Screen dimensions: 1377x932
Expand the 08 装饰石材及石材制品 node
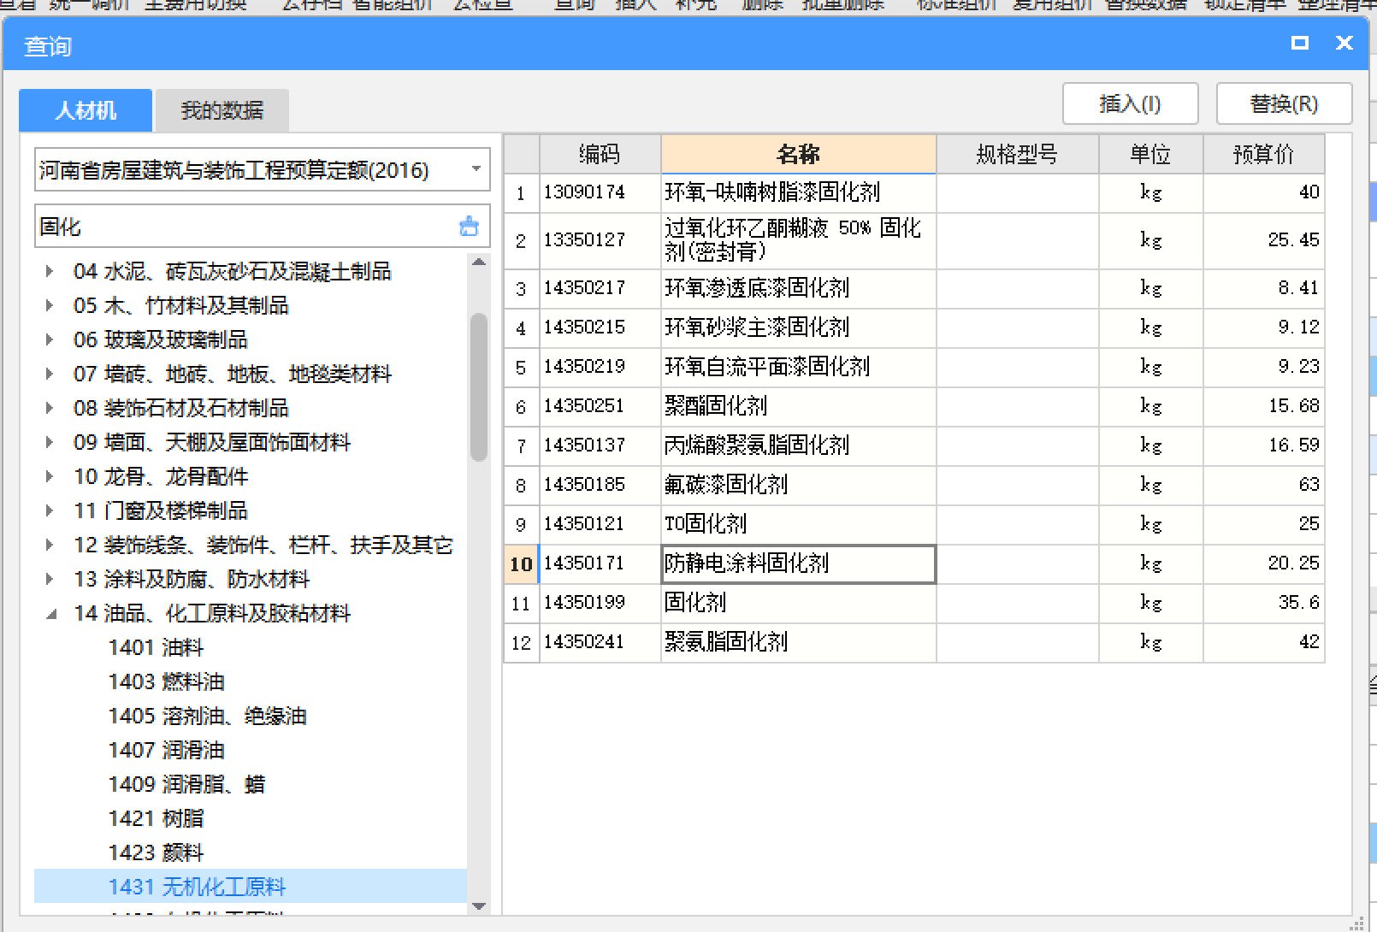click(50, 408)
